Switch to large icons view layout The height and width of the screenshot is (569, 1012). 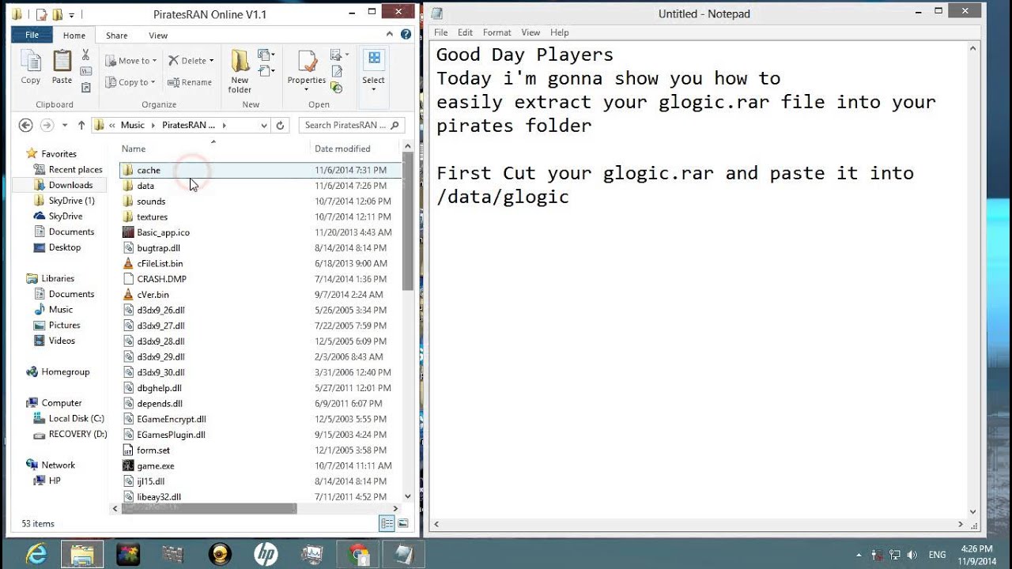coord(403,523)
